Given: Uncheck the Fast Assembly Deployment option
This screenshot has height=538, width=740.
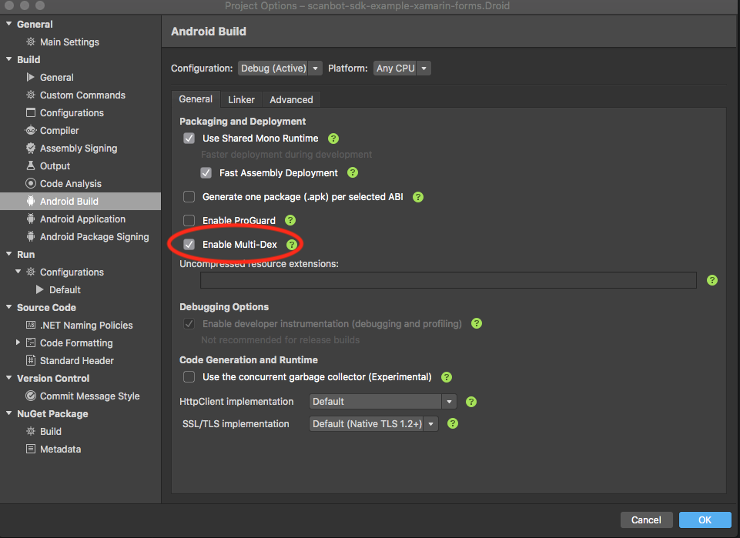Looking at the screenshot, I should [x=206, y=172].
